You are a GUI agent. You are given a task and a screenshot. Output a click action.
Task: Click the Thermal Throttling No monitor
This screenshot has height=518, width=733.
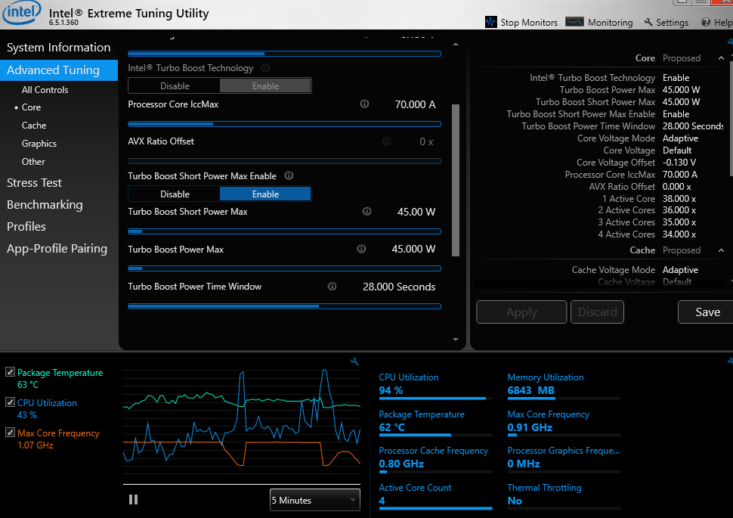(x=564, y=496)
